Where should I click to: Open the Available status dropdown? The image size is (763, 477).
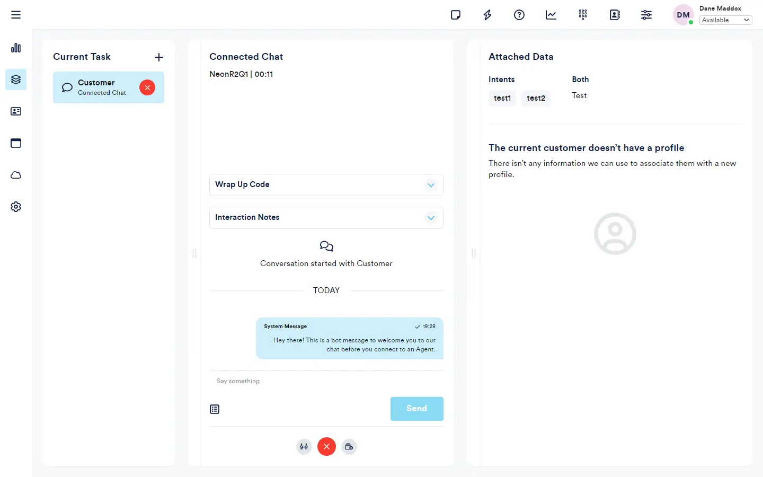(x=725, y=20)
